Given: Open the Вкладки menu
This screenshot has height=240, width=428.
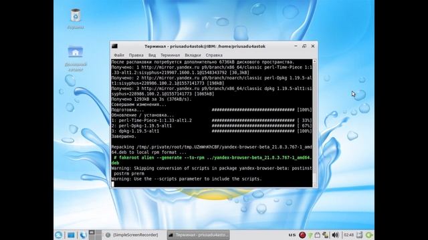Looking at the screenshot, I should [193, 55].
